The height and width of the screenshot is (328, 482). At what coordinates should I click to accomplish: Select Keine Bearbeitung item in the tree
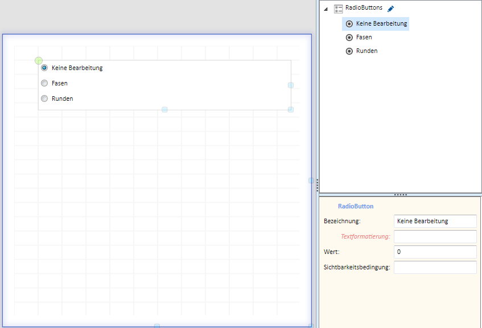pyautogui.click(x=376, y=24)
